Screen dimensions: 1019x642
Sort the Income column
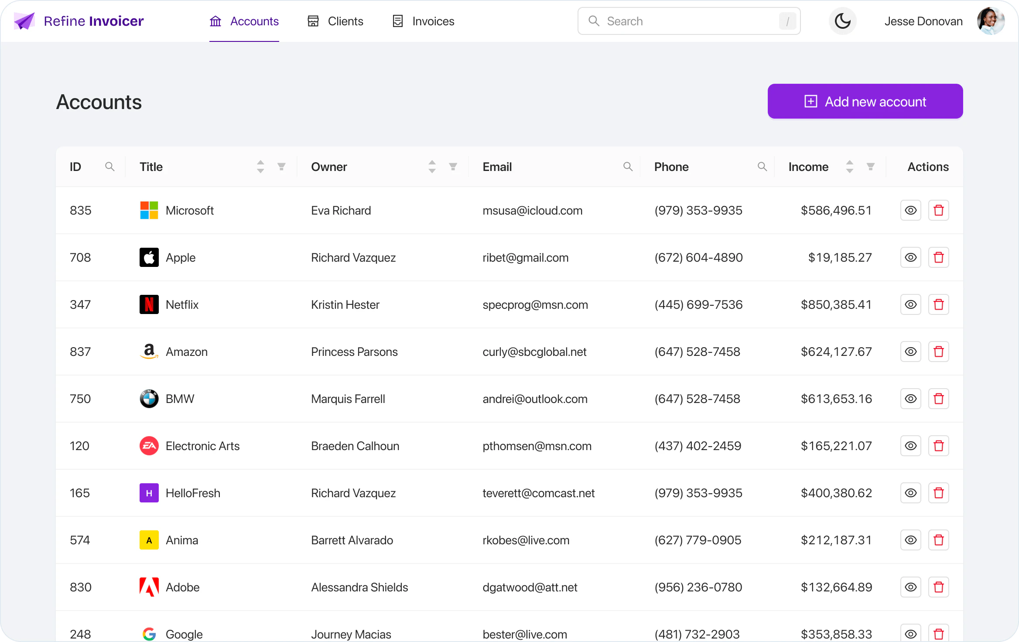pos(849,166)
